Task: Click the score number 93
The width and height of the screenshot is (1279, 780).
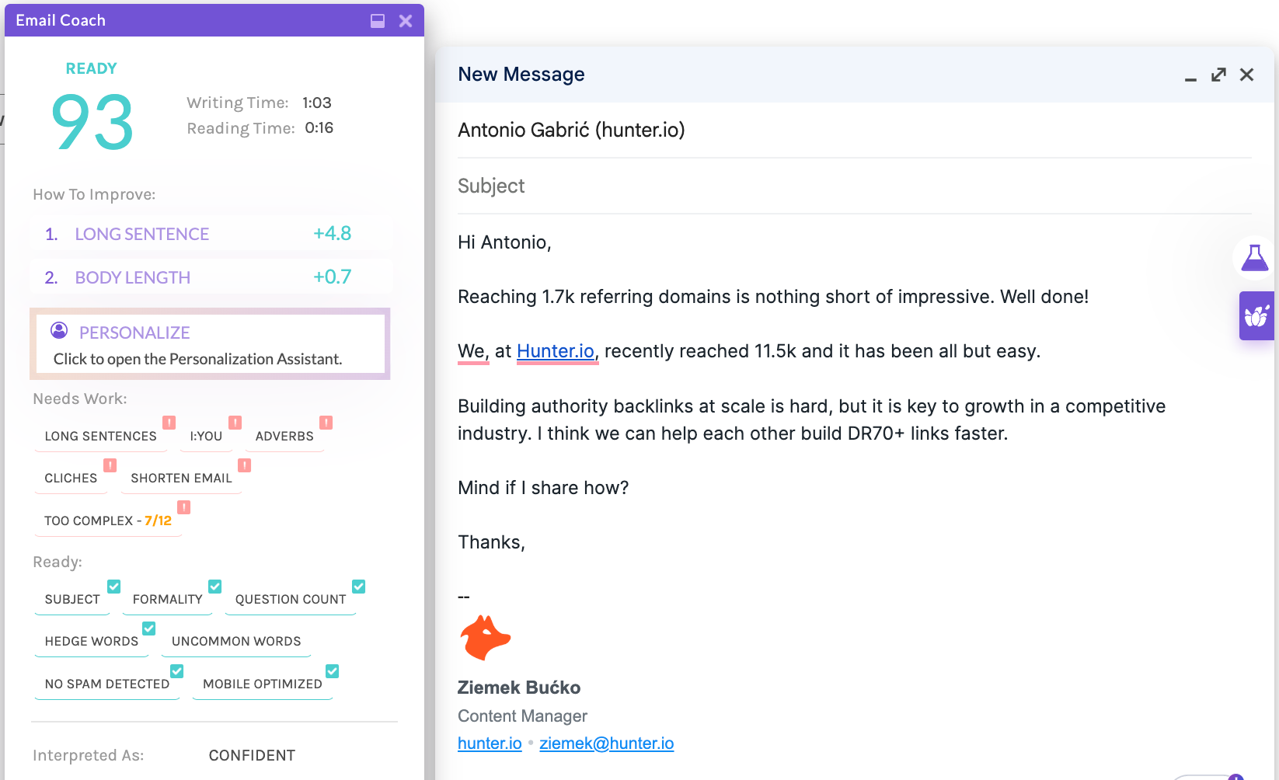Action: coord(92,122)
